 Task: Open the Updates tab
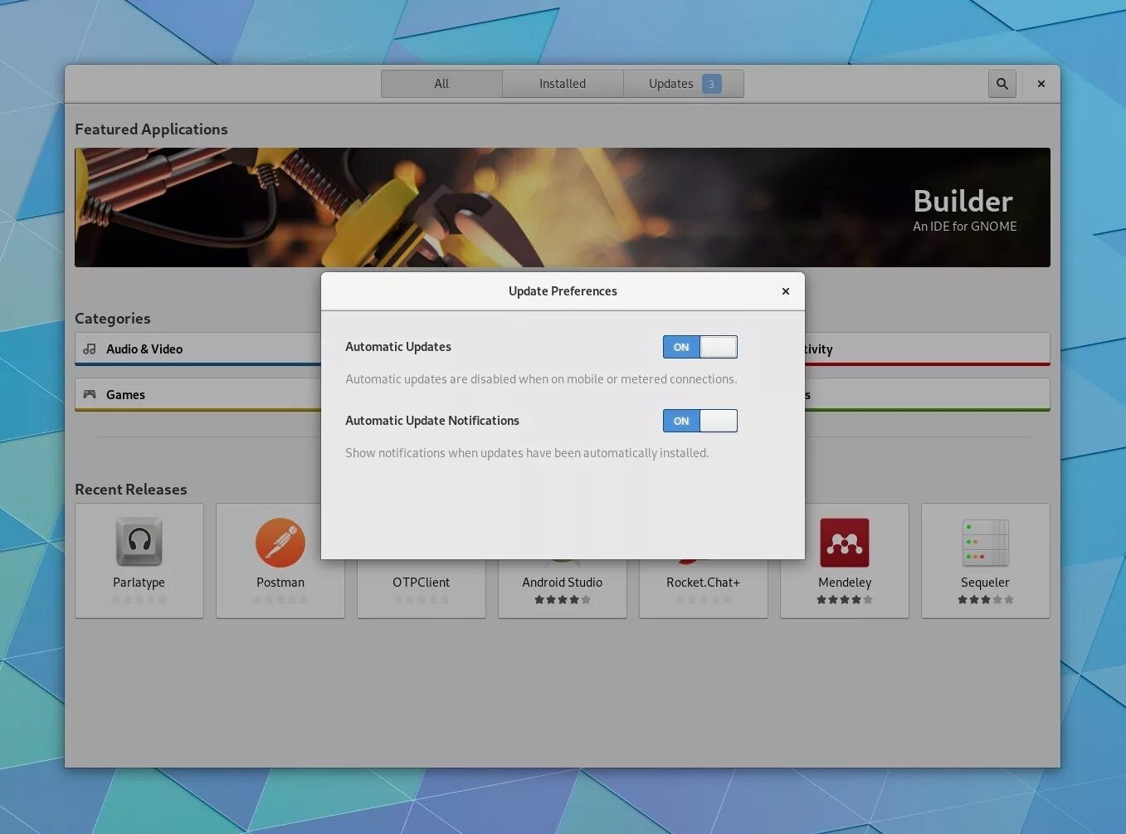[684, 84]
